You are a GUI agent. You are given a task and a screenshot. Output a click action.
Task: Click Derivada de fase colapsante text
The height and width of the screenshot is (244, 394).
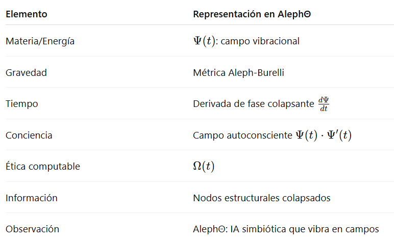[x=254, y=104]
